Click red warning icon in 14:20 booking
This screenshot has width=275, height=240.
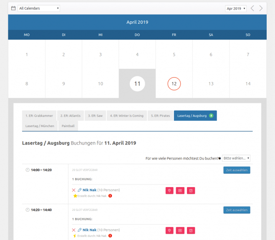(x=110, y=235)
